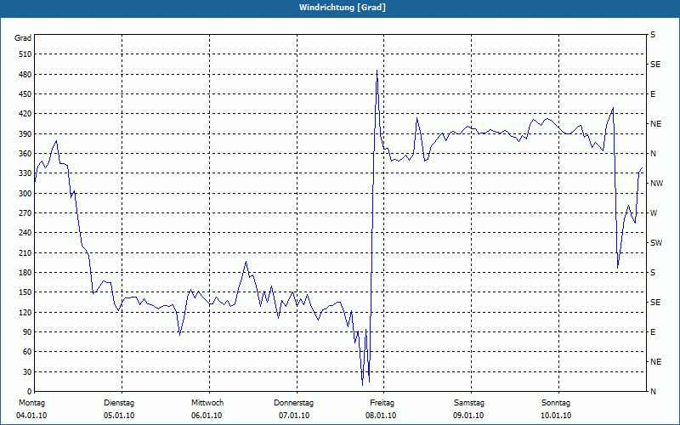Click the "Windrichtung [Grad]" chart title
Screen dimensions: 680x425
click(x=343, y=8)
